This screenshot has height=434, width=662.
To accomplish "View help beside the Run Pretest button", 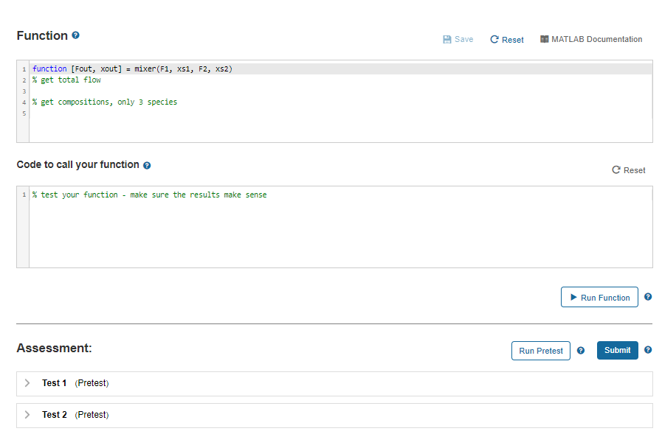I will click(581, 351).
